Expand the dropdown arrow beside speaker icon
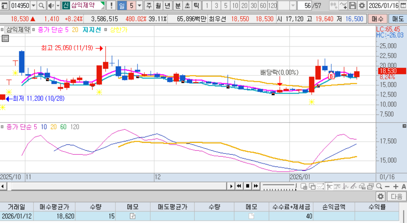The image size is (407, 223). tap(58, 5)
